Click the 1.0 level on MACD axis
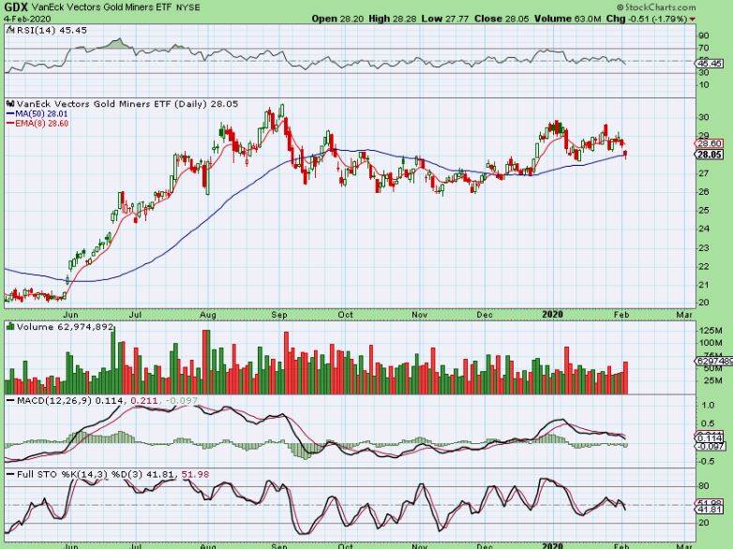This screenshot has height=549, width=733. (x=708, y=405)
